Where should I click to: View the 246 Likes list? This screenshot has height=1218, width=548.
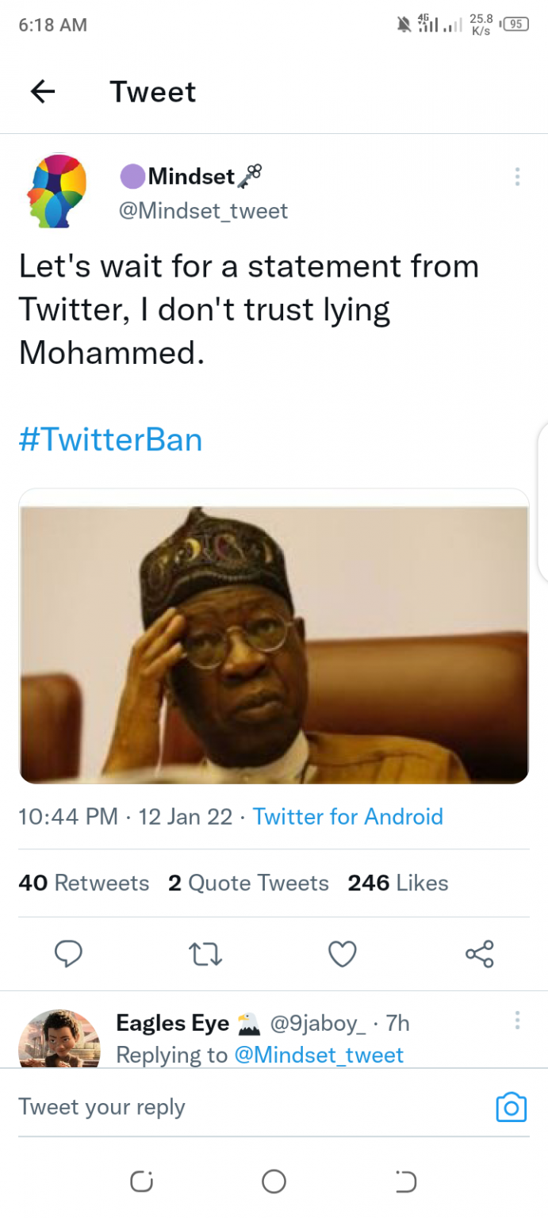click(397, 883)
